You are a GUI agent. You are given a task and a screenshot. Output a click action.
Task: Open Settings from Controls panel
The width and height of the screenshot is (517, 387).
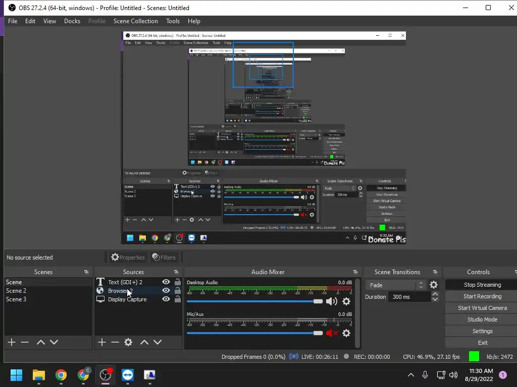click(482, 331)
